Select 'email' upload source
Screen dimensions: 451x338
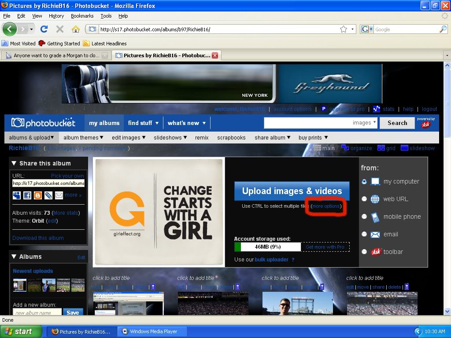364,234
